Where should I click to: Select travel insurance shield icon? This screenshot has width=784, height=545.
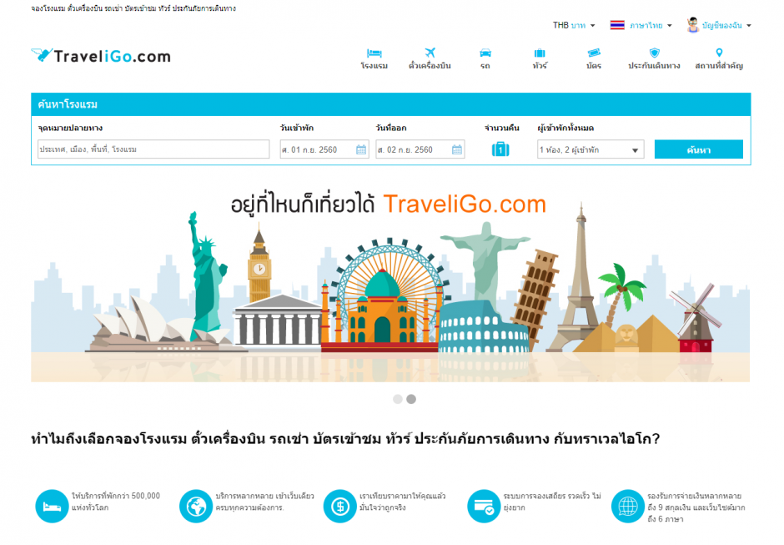click(654, 53)
